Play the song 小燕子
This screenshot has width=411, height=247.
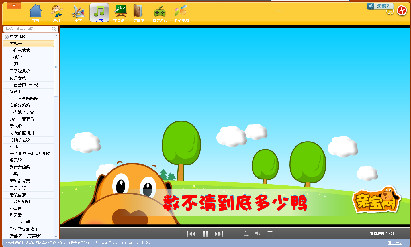click(x=28, y=64)
